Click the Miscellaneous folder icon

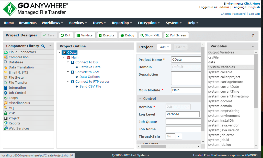(6, 103)
